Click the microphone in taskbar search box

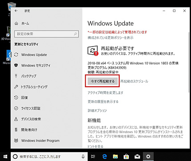(x=83, y=157)
